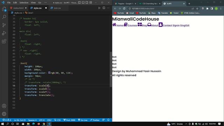Open the Run and Debug view

point(4,33)
